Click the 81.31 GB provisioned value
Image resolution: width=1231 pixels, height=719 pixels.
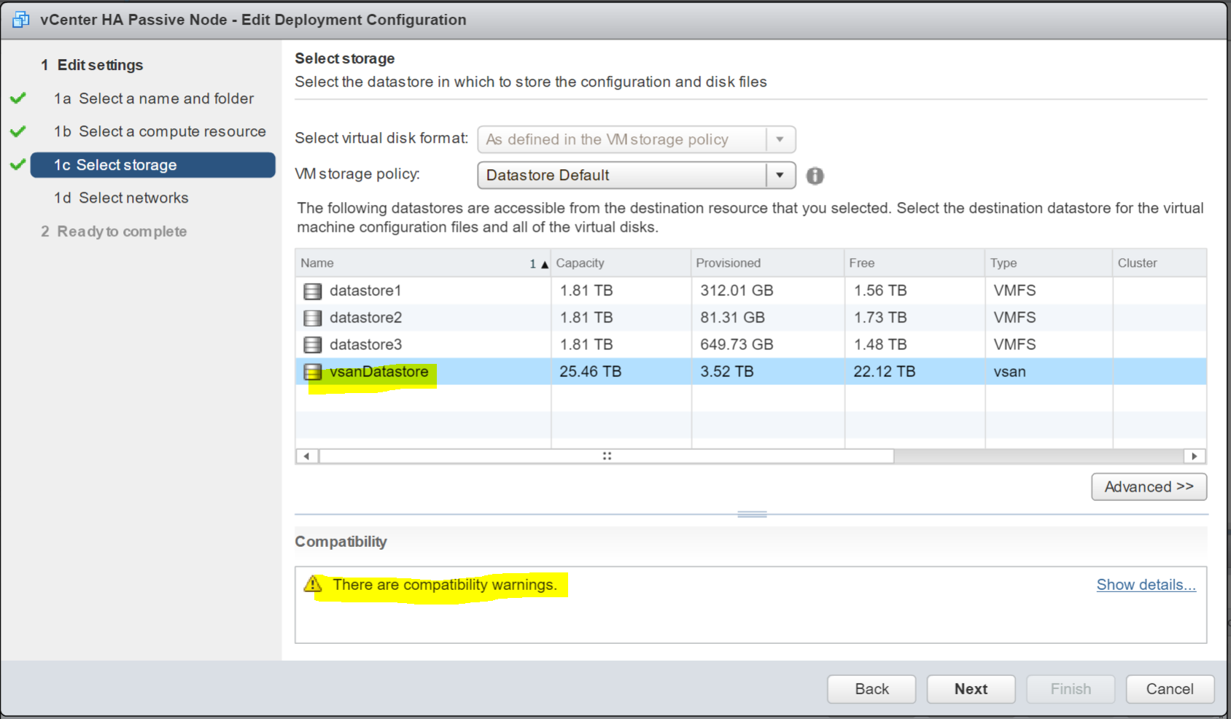point(732,317)
